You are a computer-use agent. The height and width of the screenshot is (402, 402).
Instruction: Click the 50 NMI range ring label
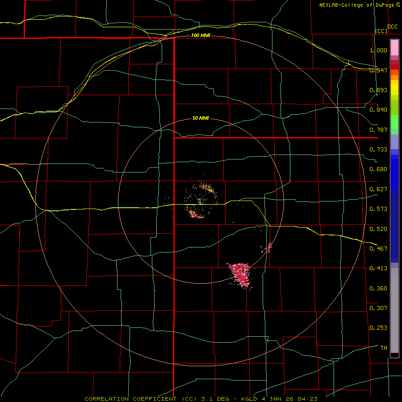coord(201,118)
